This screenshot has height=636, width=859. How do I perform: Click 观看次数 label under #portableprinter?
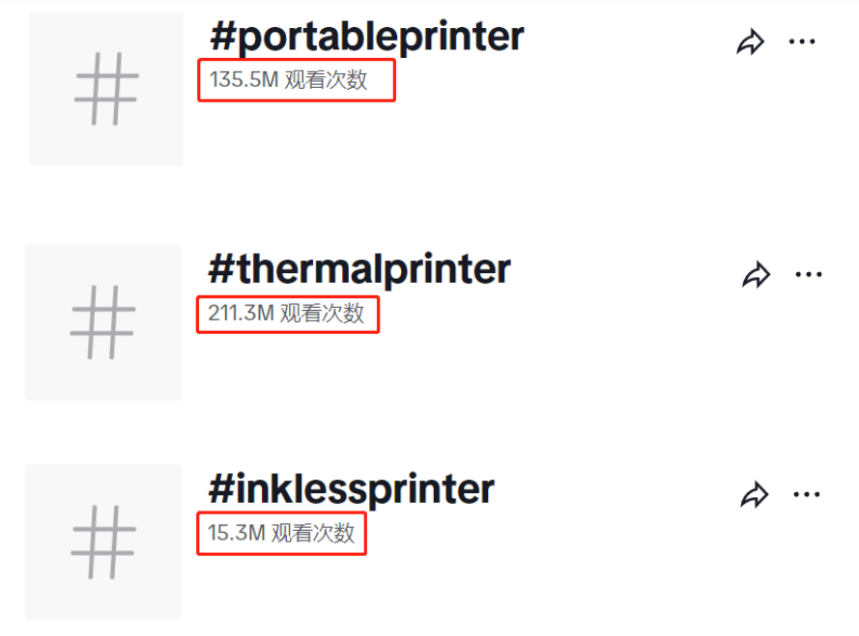pos(326,80)
